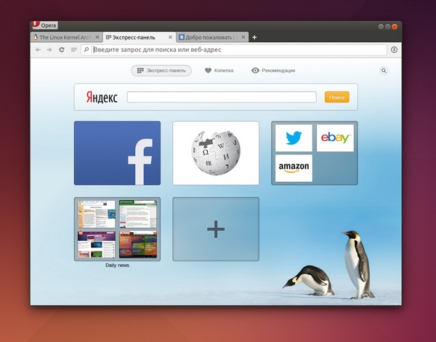Open the Facebook speed dial tile
Screen dimensions: 436x342
tap(117, 153)
